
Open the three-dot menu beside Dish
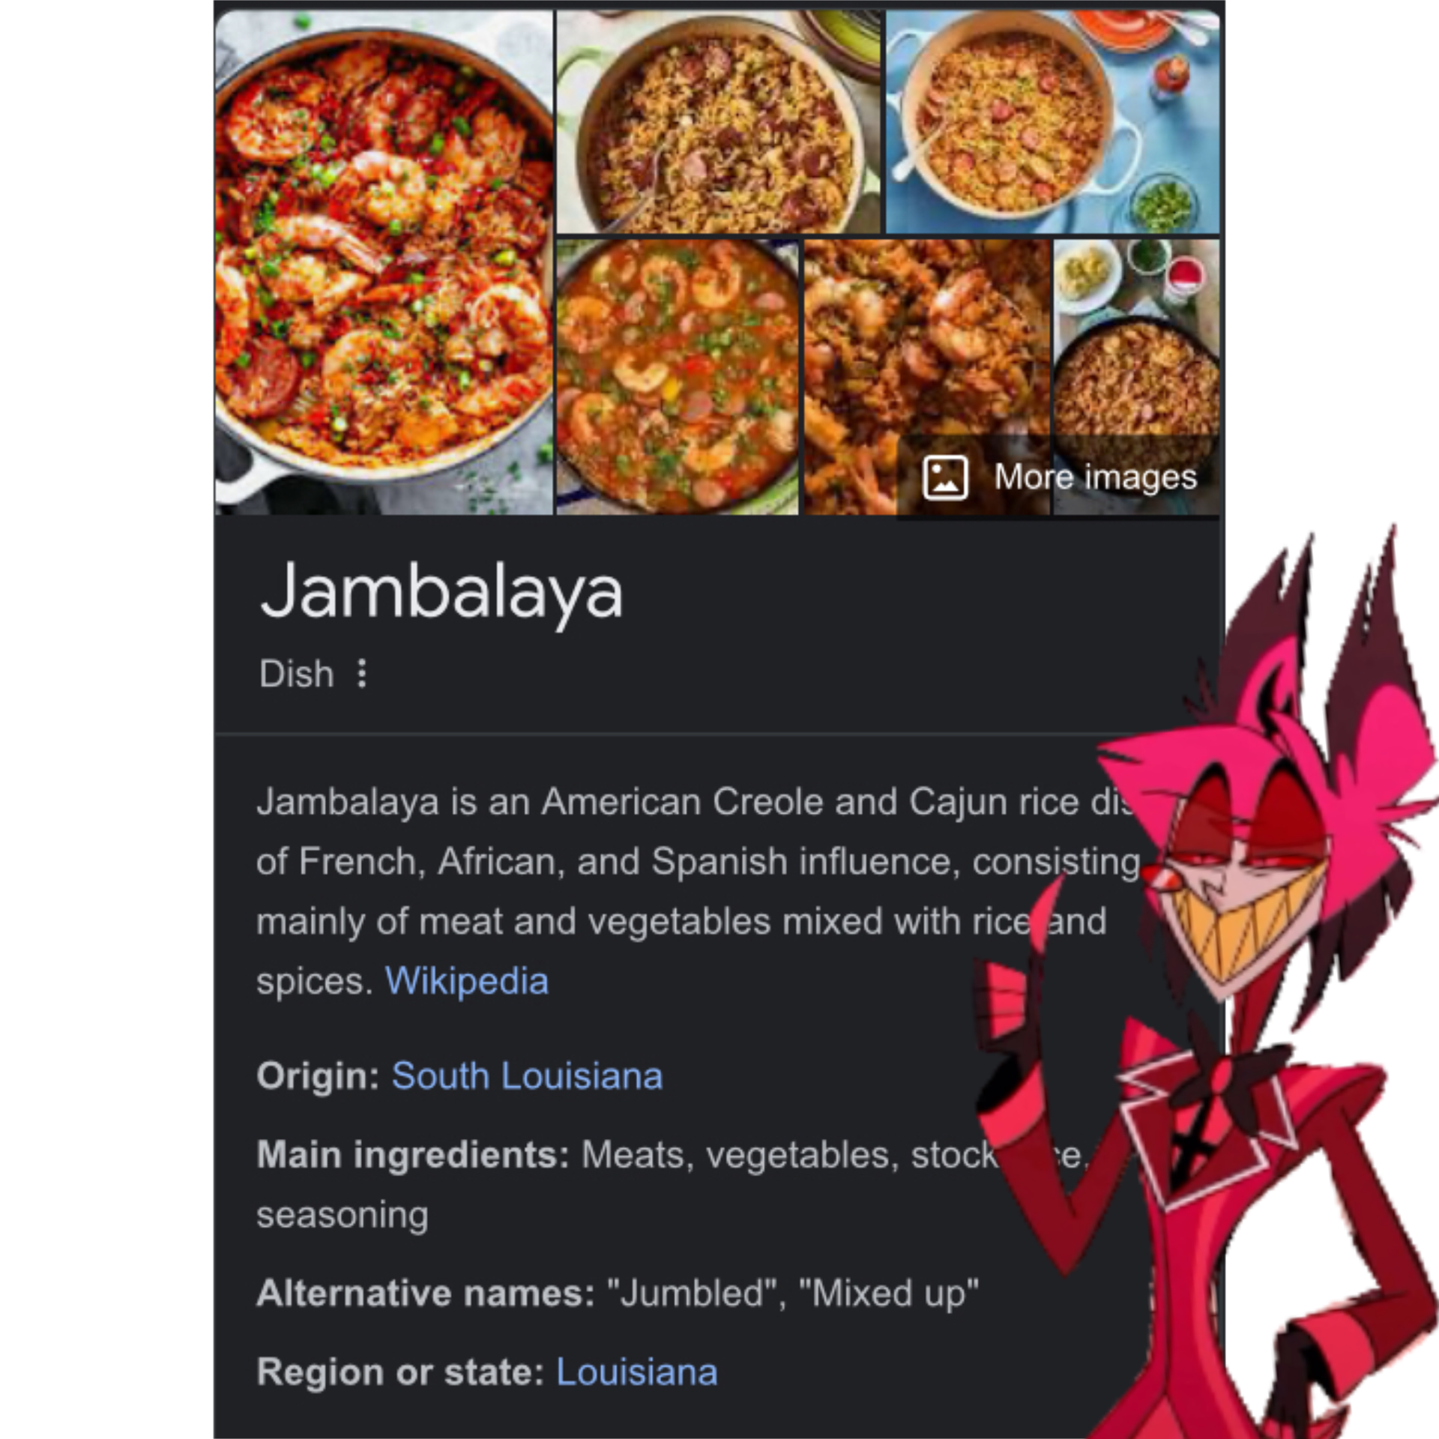[x=362, y=673]
